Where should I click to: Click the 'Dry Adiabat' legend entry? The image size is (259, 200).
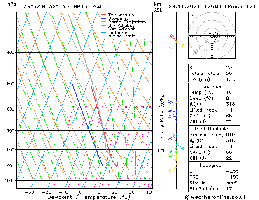click(x=121, y=26)
